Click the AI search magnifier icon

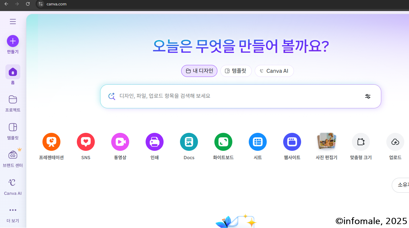coord(112,96)
